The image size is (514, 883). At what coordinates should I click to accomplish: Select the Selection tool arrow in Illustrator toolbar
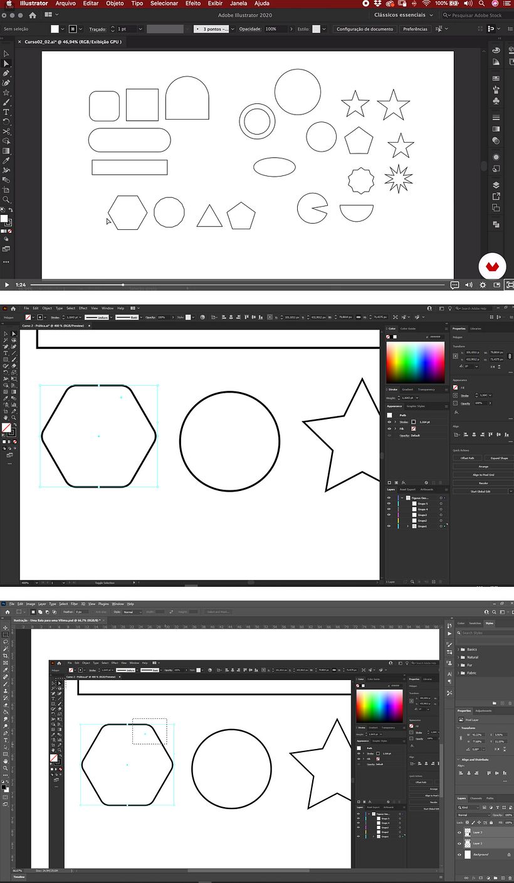[x=7, y=64]
